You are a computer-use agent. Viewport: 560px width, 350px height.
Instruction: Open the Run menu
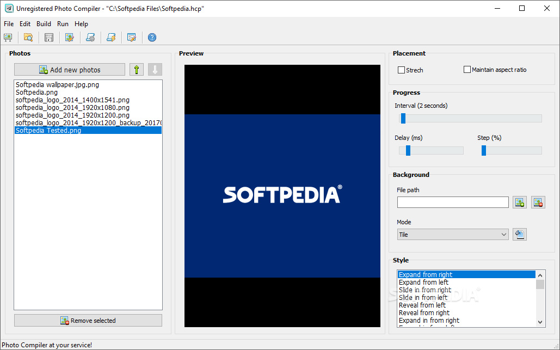coord(63,24)
